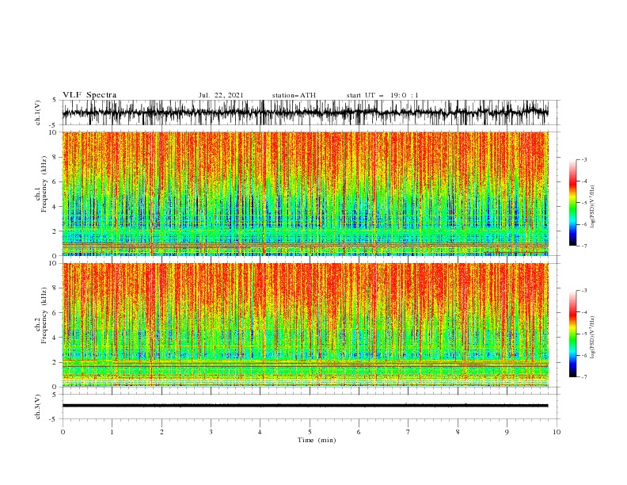627x485 pixels.
Task: Click the "Time (min)" axis label
Action: pyautogui.click(x=317, y=440)
